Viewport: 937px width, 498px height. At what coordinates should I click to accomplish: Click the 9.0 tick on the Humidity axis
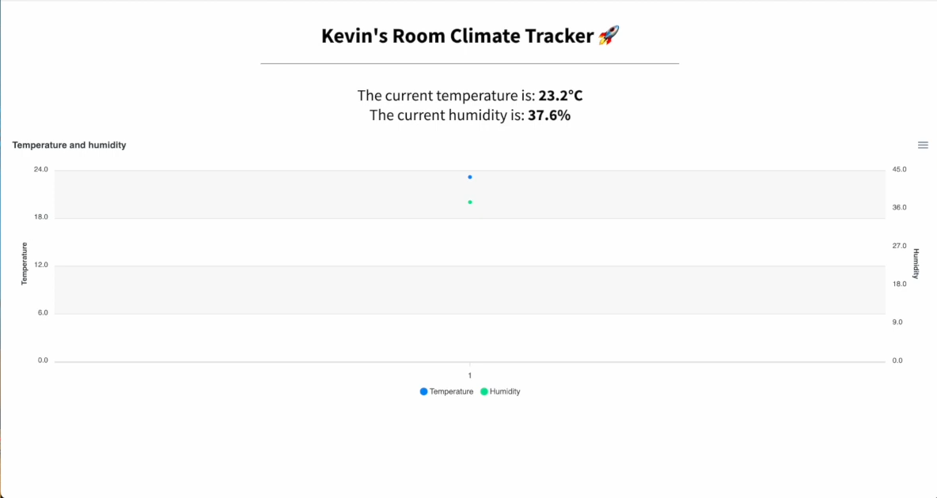coord(898,323)
